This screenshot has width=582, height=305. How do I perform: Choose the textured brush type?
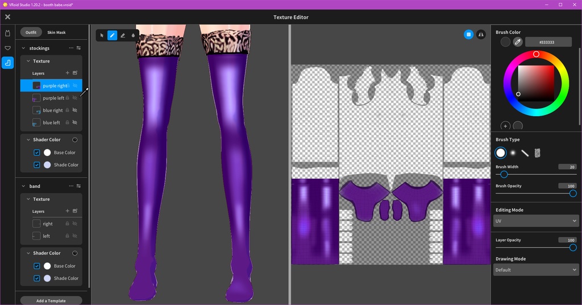coord(537,152)
